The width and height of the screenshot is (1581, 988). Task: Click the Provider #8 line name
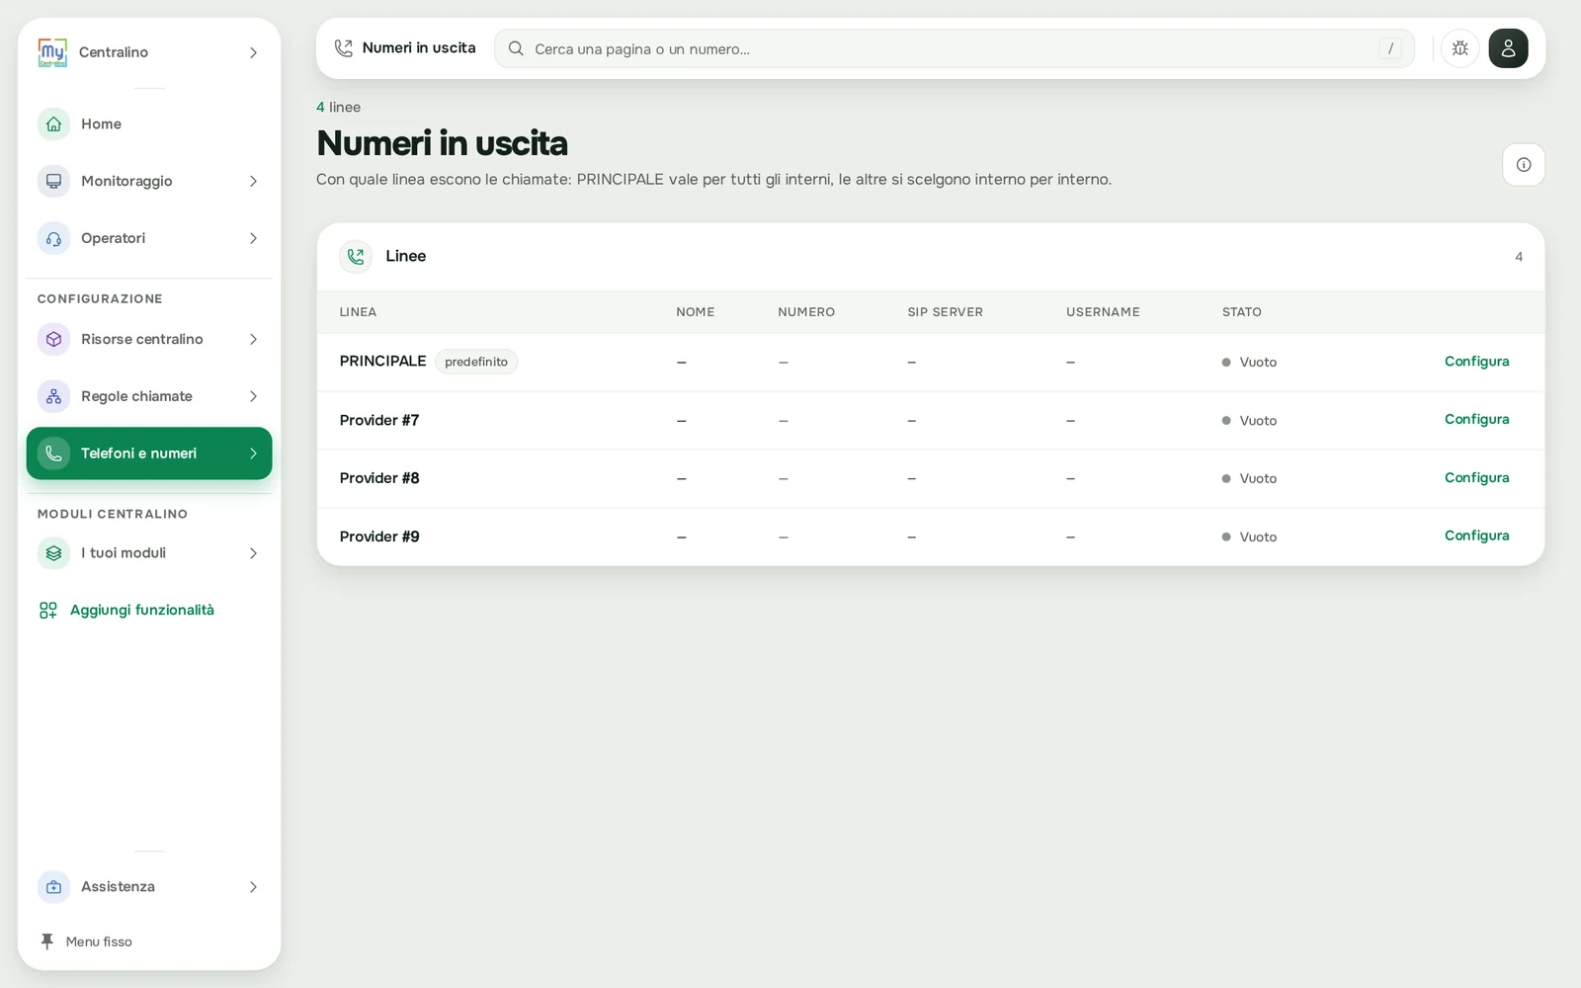click(379, 479)
